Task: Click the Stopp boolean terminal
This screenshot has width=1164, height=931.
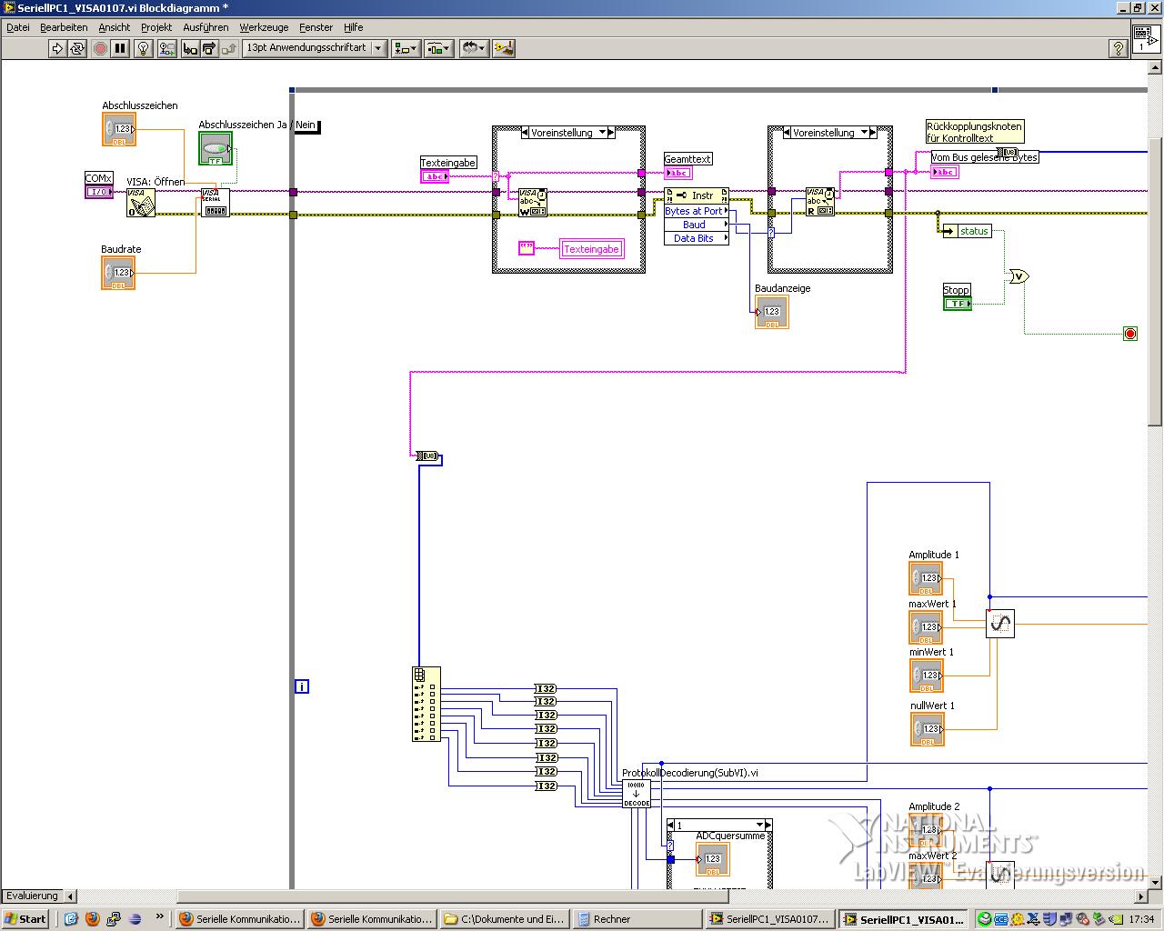Action: [x=957, y=304]
